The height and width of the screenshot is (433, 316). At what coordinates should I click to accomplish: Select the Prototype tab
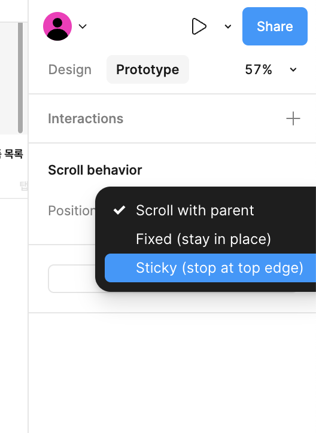coord(148,69)
